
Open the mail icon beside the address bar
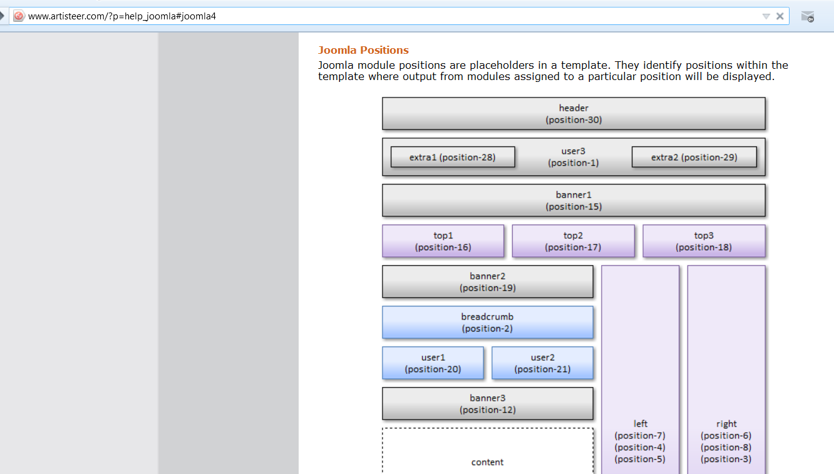pyautogui.click(x=808, y=17)
